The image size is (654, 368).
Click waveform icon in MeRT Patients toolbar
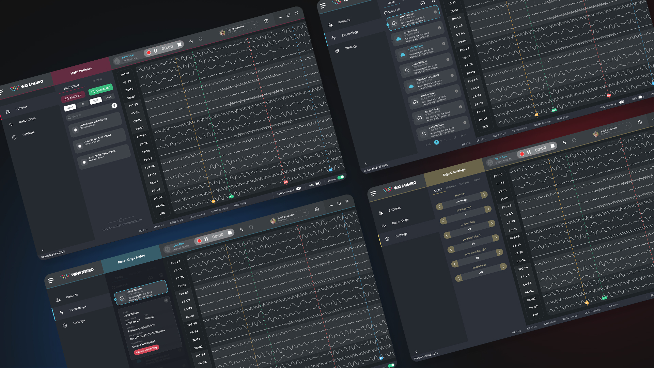coord(191,41)
